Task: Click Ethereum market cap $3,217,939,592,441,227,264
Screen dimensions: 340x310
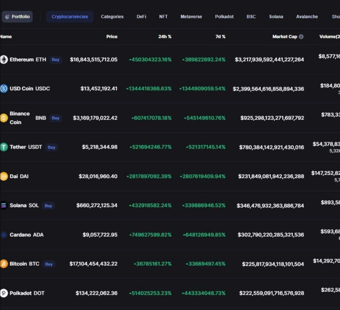Action: tap(269, 59)
